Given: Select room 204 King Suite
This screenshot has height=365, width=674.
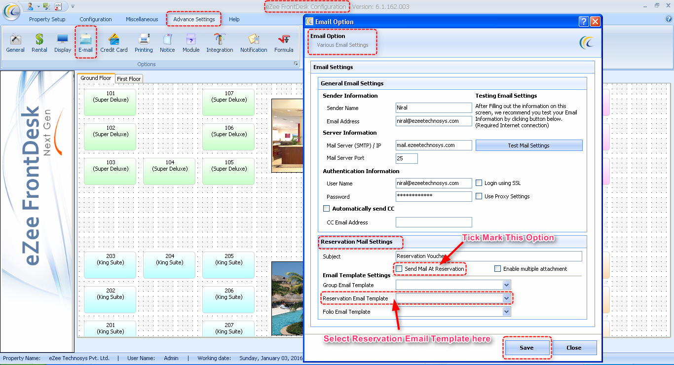Looking at the screenshot, I should [x=169, y=265].
